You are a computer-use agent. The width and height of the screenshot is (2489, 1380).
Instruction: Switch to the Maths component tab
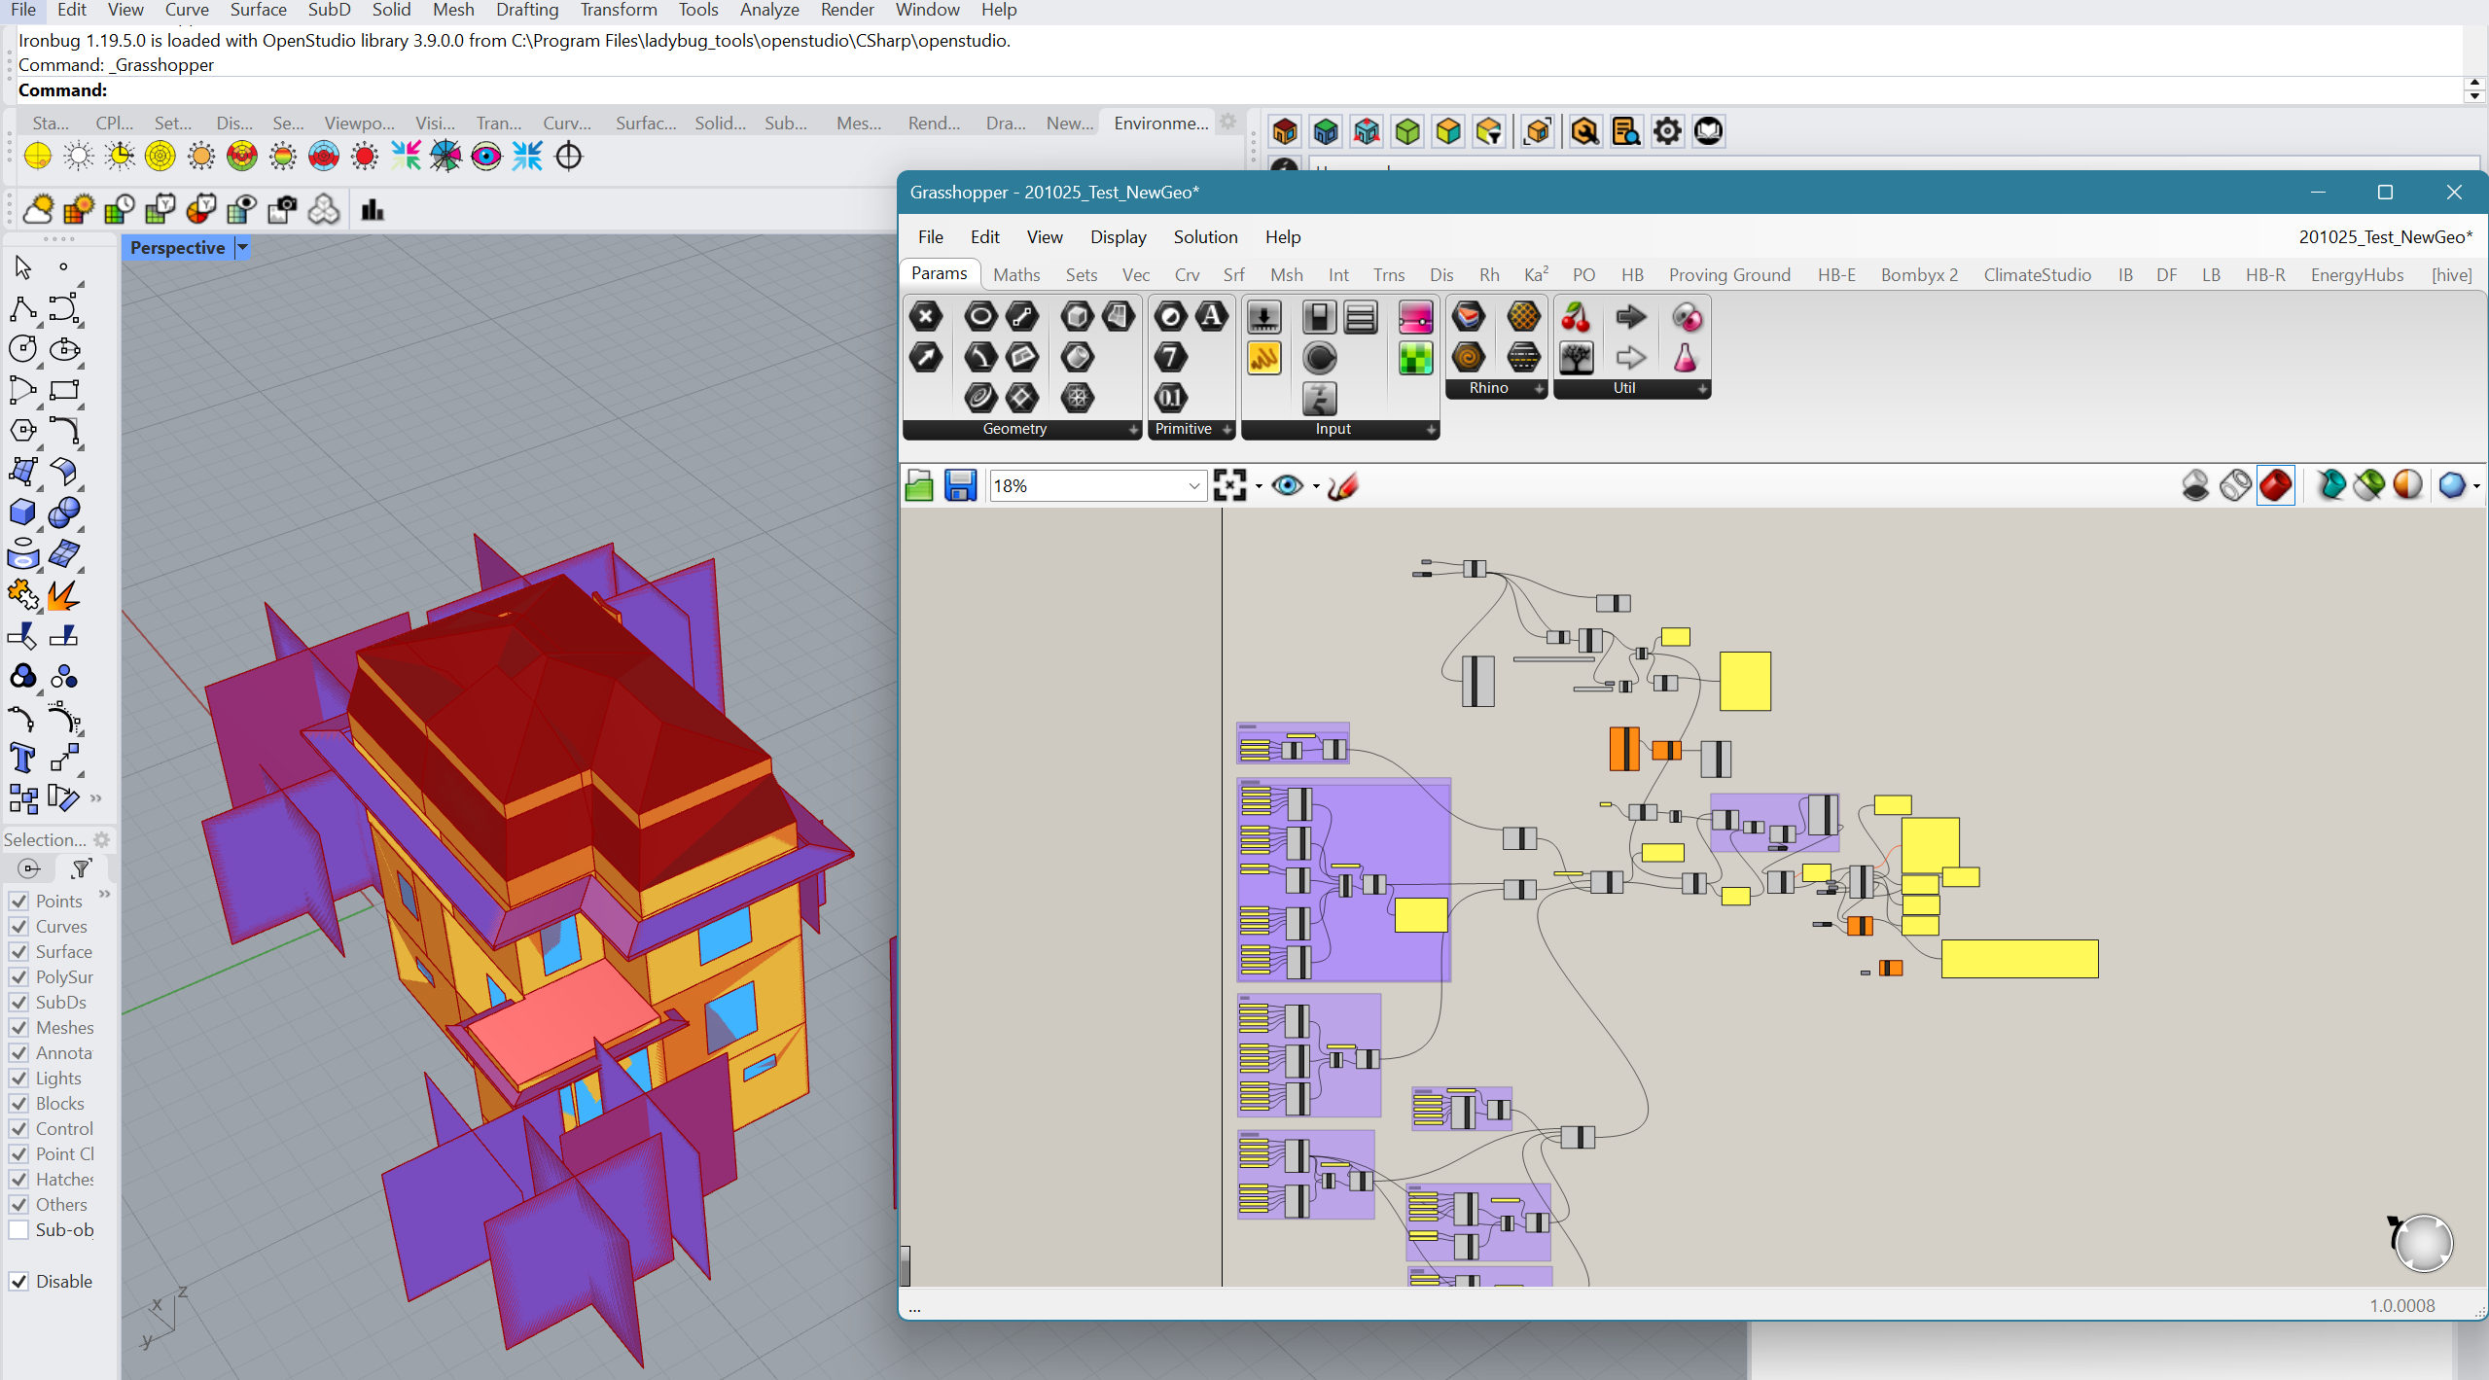(x=1015, y=275)
